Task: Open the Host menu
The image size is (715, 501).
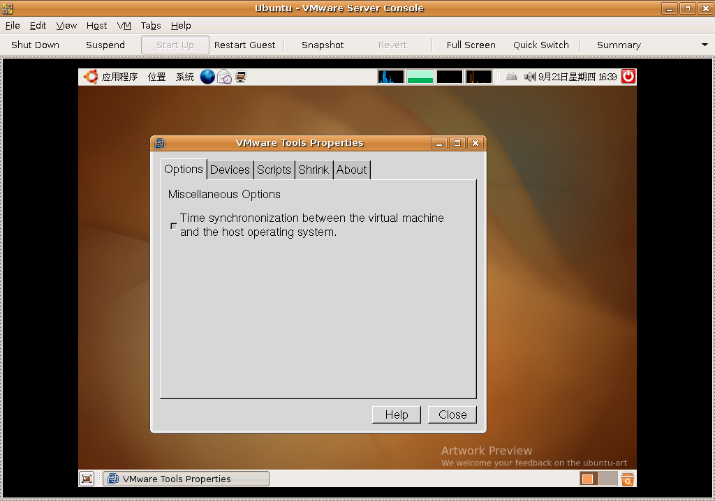Action: pyautogui.click(x=96, y=26)
